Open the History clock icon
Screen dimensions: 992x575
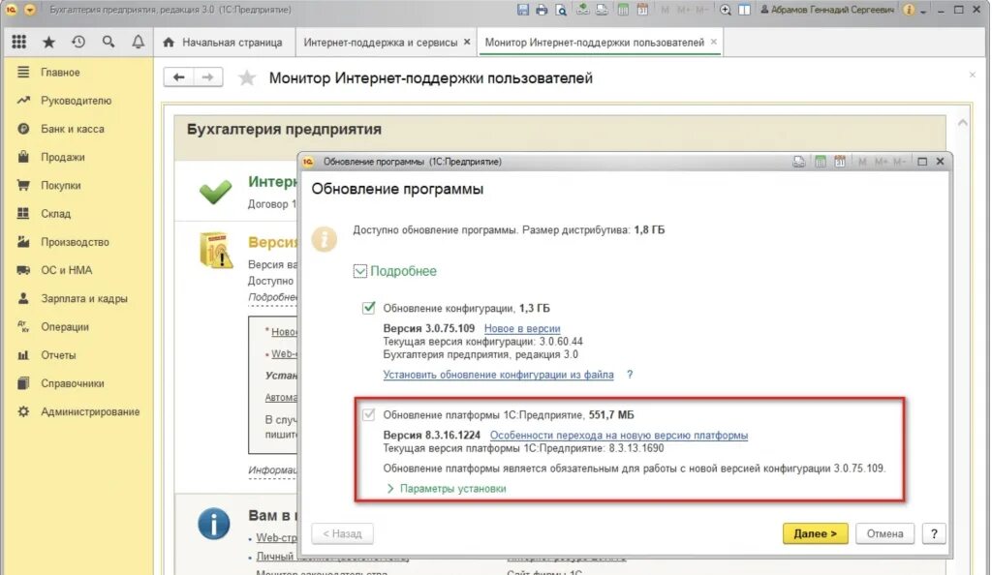[x=78, y=42]
